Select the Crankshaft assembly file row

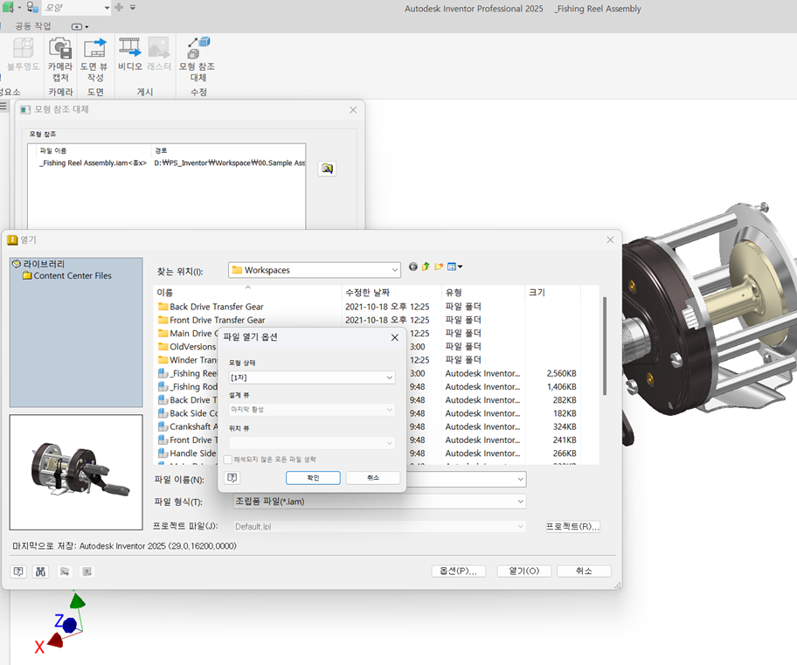pyautogui.click(x=188, y=426)
